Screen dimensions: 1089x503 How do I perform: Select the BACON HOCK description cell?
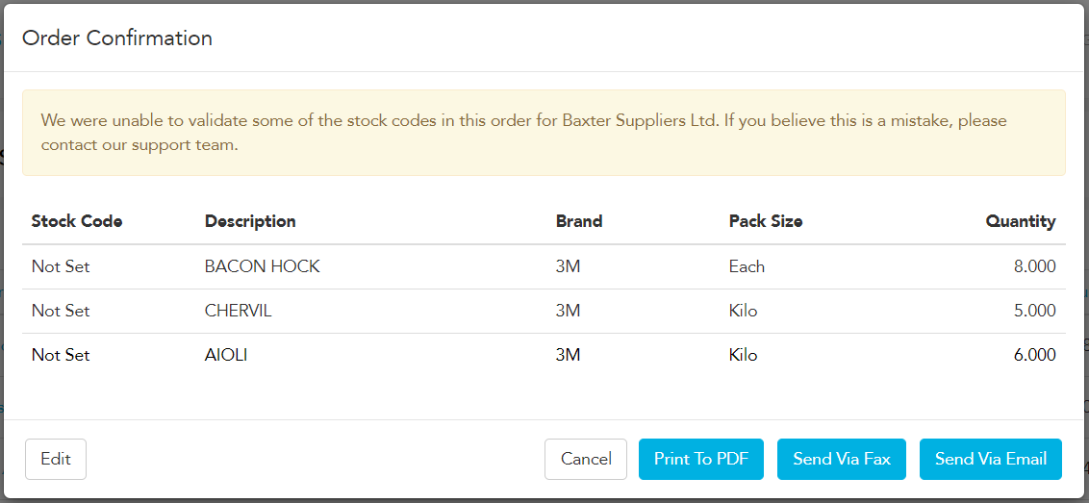click(263, 266)
